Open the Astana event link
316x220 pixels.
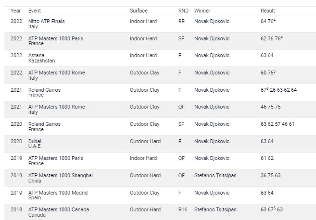tap(37, 56)
